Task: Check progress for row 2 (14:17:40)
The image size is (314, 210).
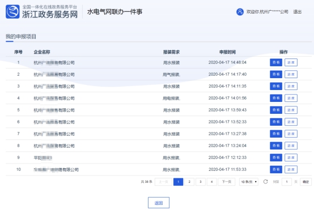Action: tap(291, 74)
